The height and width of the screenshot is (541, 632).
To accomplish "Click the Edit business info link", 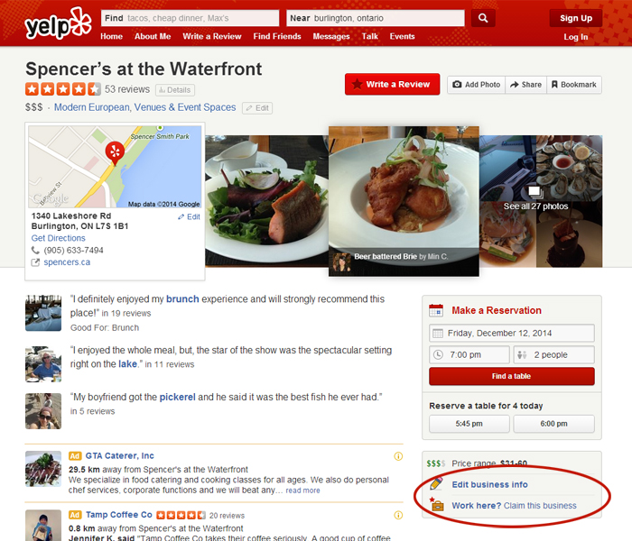I will 489,485.
